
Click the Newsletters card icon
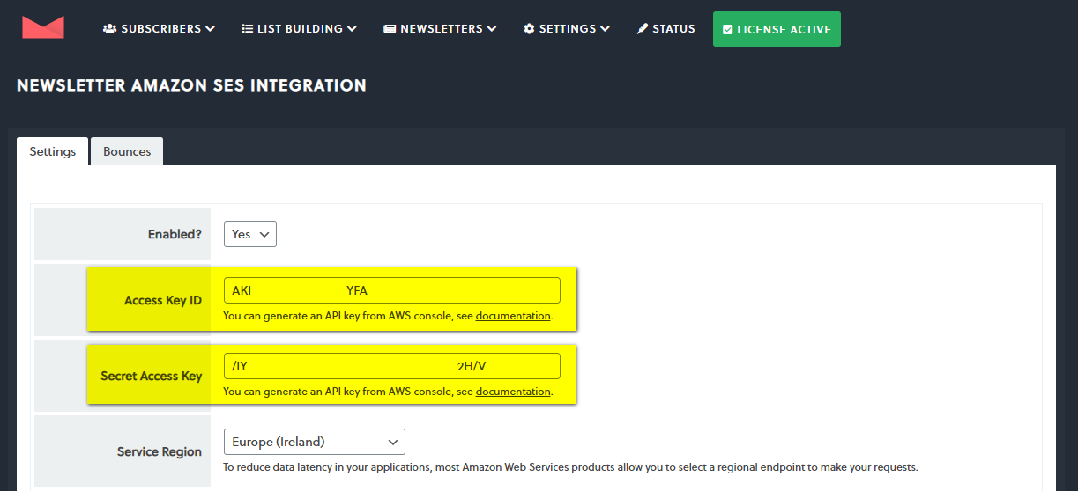pyautogui.click(x=390, y=29)
